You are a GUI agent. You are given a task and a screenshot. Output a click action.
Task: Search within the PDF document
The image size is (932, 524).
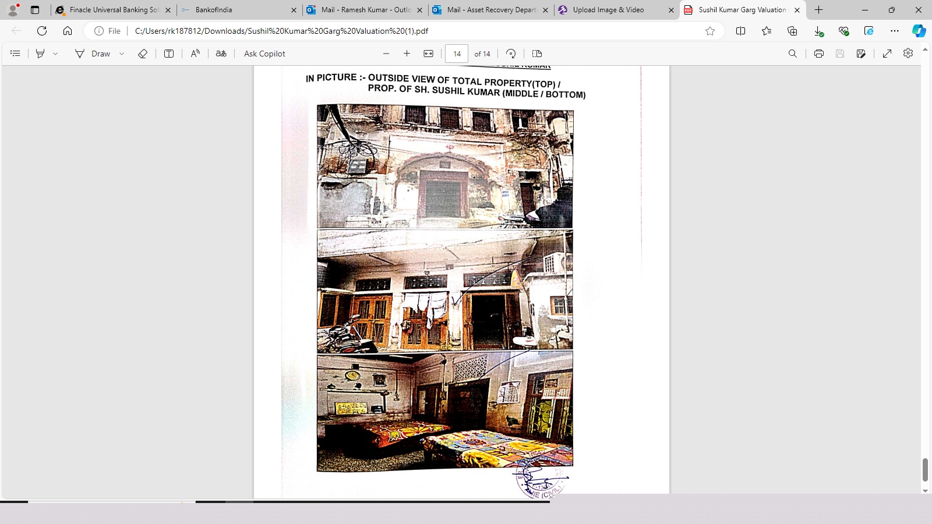[x=793, y=54]
